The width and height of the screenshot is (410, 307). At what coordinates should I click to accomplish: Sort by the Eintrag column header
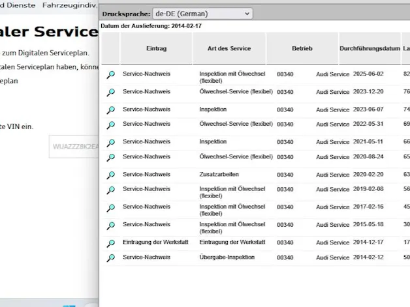pos(157,48)
